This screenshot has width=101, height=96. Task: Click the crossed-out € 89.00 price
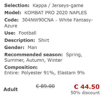45,86
